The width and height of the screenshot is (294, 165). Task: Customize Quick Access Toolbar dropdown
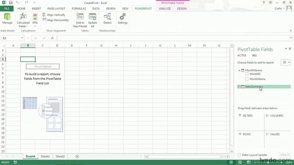coord(34,3)
